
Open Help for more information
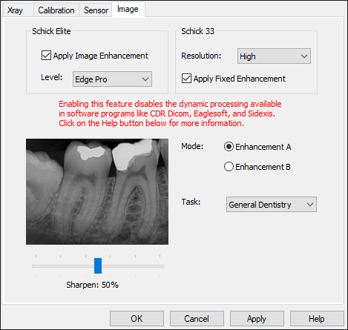[317, 319]
